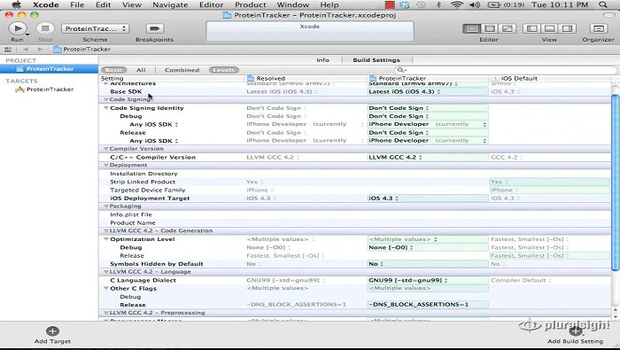Open the Scheme selector dropdown
Screen dimensions: 620x350
(x=95, y=28)
